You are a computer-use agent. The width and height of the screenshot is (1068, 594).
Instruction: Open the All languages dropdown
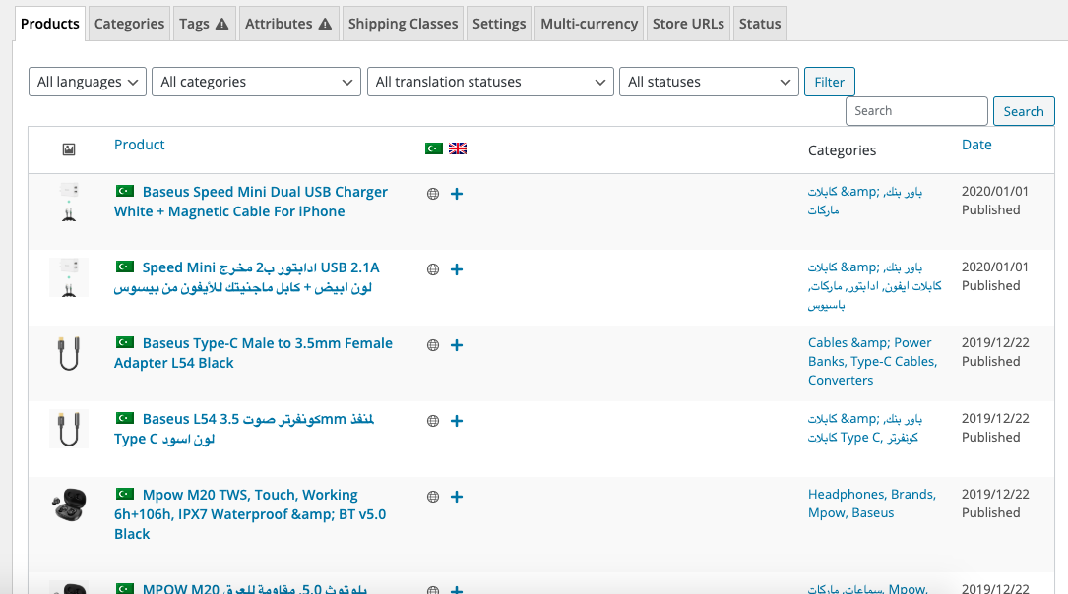click(88, 82)
